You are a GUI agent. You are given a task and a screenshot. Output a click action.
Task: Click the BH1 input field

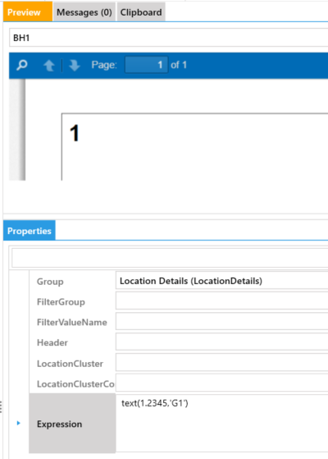(x=169, y=38)
